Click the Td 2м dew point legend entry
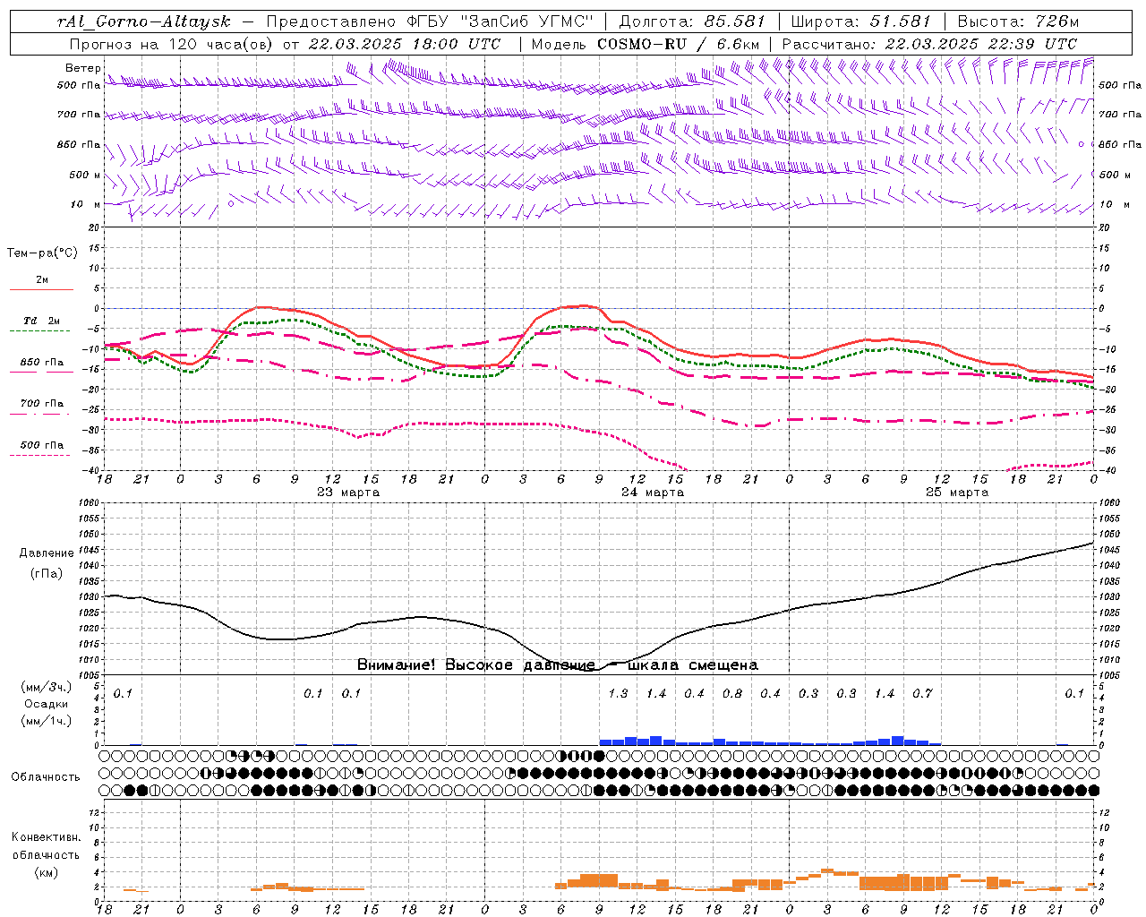The width and height of the screenshot is (1146, 917). [42, 321]
